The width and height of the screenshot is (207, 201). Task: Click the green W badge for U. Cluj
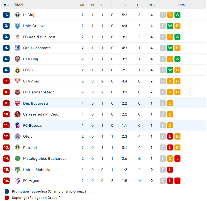(177, 15)
